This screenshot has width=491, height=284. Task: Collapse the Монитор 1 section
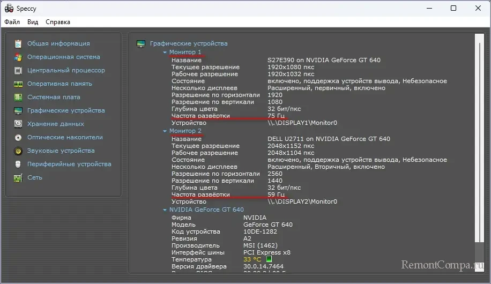point(165,52)
